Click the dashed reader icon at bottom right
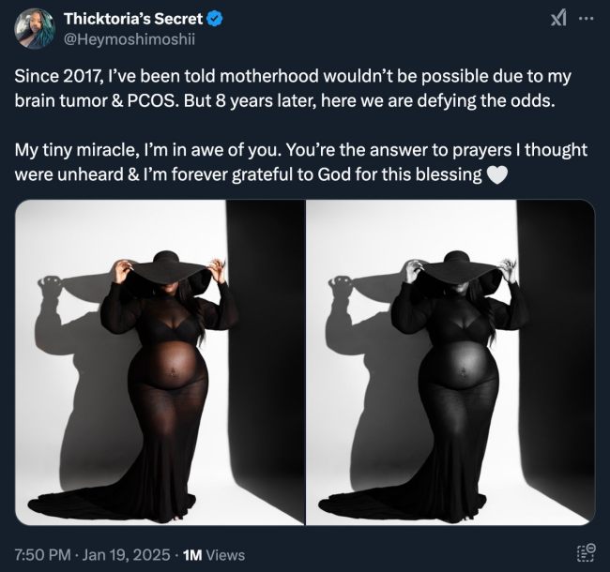This screenshot has height=572, width=610. (x=586, y=553)
